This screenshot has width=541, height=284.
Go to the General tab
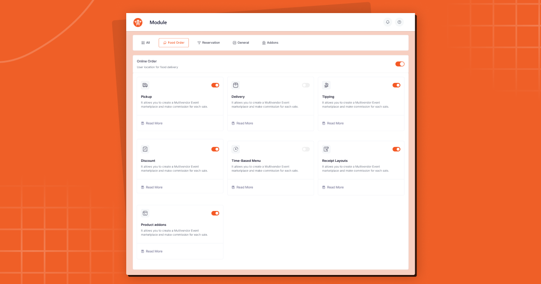click(x=241, y=43)
